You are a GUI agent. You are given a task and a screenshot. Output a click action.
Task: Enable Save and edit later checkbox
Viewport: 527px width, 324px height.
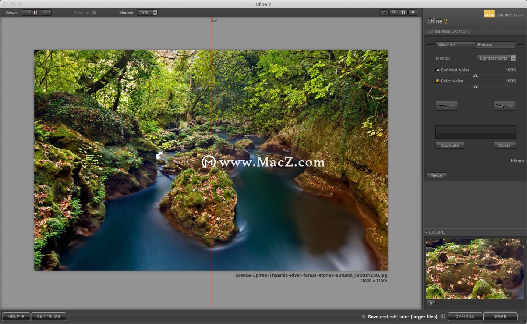click(x=364, y=317)
